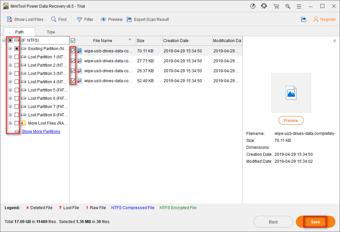Expand the Lost Partition 8 node
This screenshot has height=232, width=340.
click(x=10, y=115)
